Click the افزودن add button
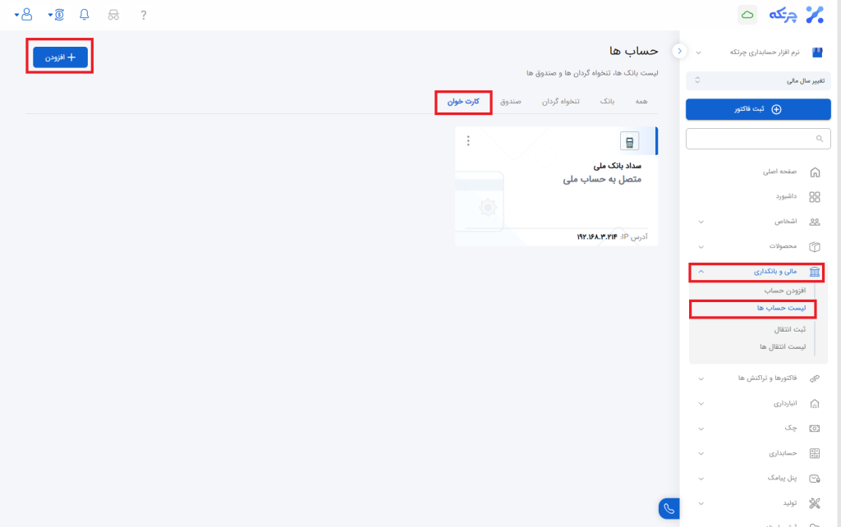The height and width of the screenshot is (527, 841). [60, 57]
